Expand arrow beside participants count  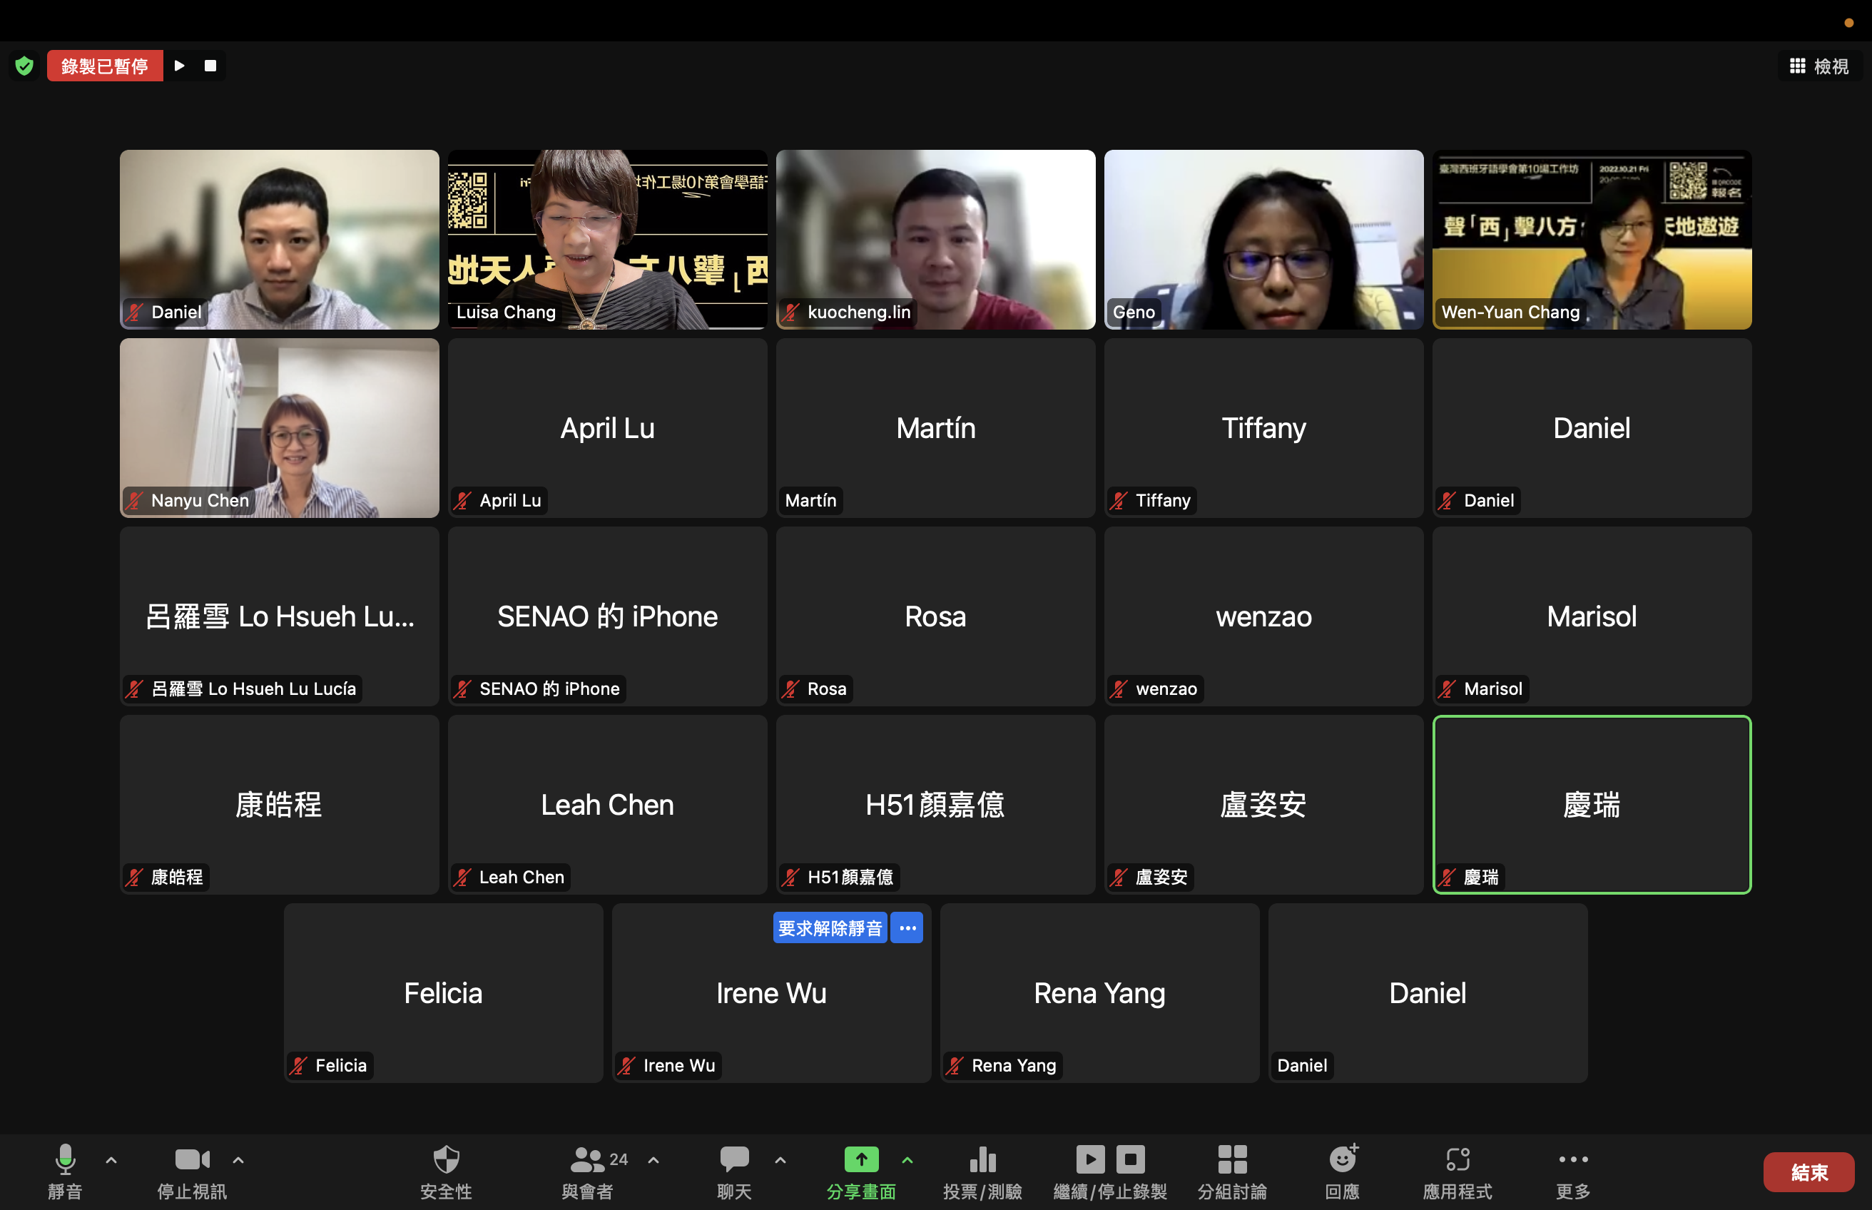point(653,1160)
